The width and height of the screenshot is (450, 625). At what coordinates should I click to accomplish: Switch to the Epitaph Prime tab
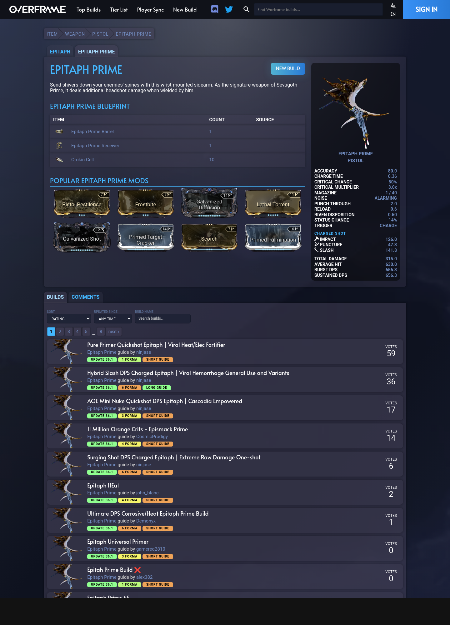point(97,52)
